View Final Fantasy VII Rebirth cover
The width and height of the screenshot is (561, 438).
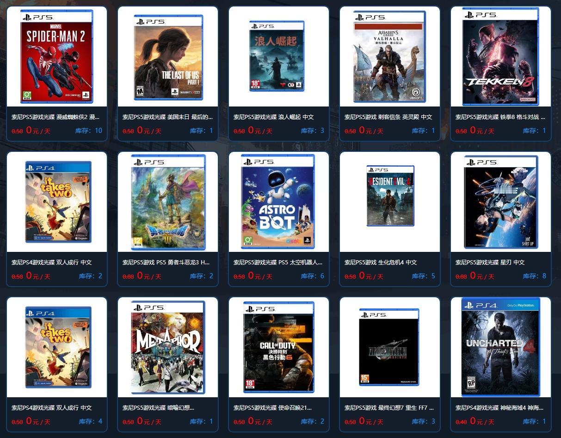click(x=389, y=347)
